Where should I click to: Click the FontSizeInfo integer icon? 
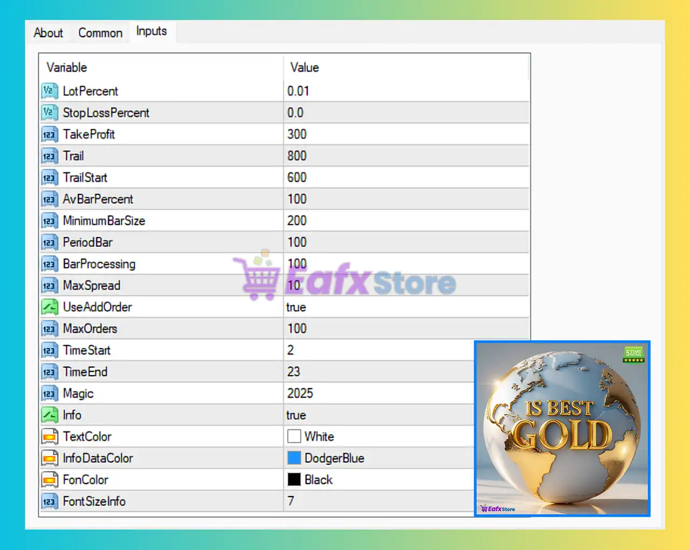(49, 501)
